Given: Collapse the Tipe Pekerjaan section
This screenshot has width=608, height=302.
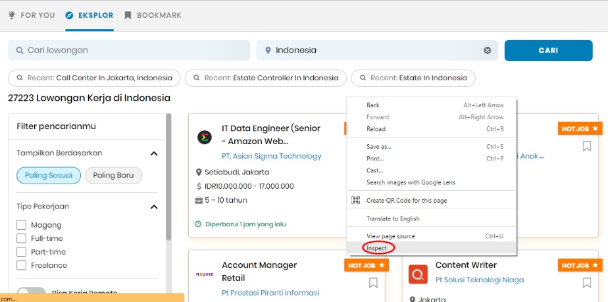Looking at the screenshot, I should tap(154, 207).
